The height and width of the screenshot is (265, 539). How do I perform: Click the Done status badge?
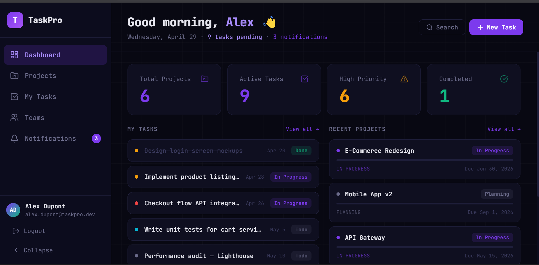(301, 151)
